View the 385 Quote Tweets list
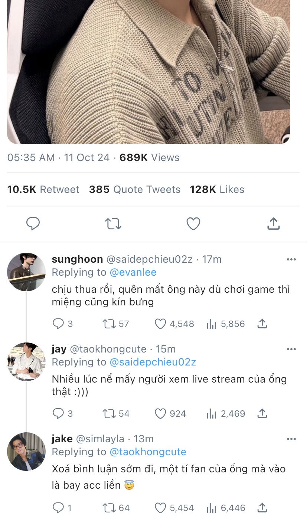The width and height of the screenshot is (307, 518). (134, 190)
